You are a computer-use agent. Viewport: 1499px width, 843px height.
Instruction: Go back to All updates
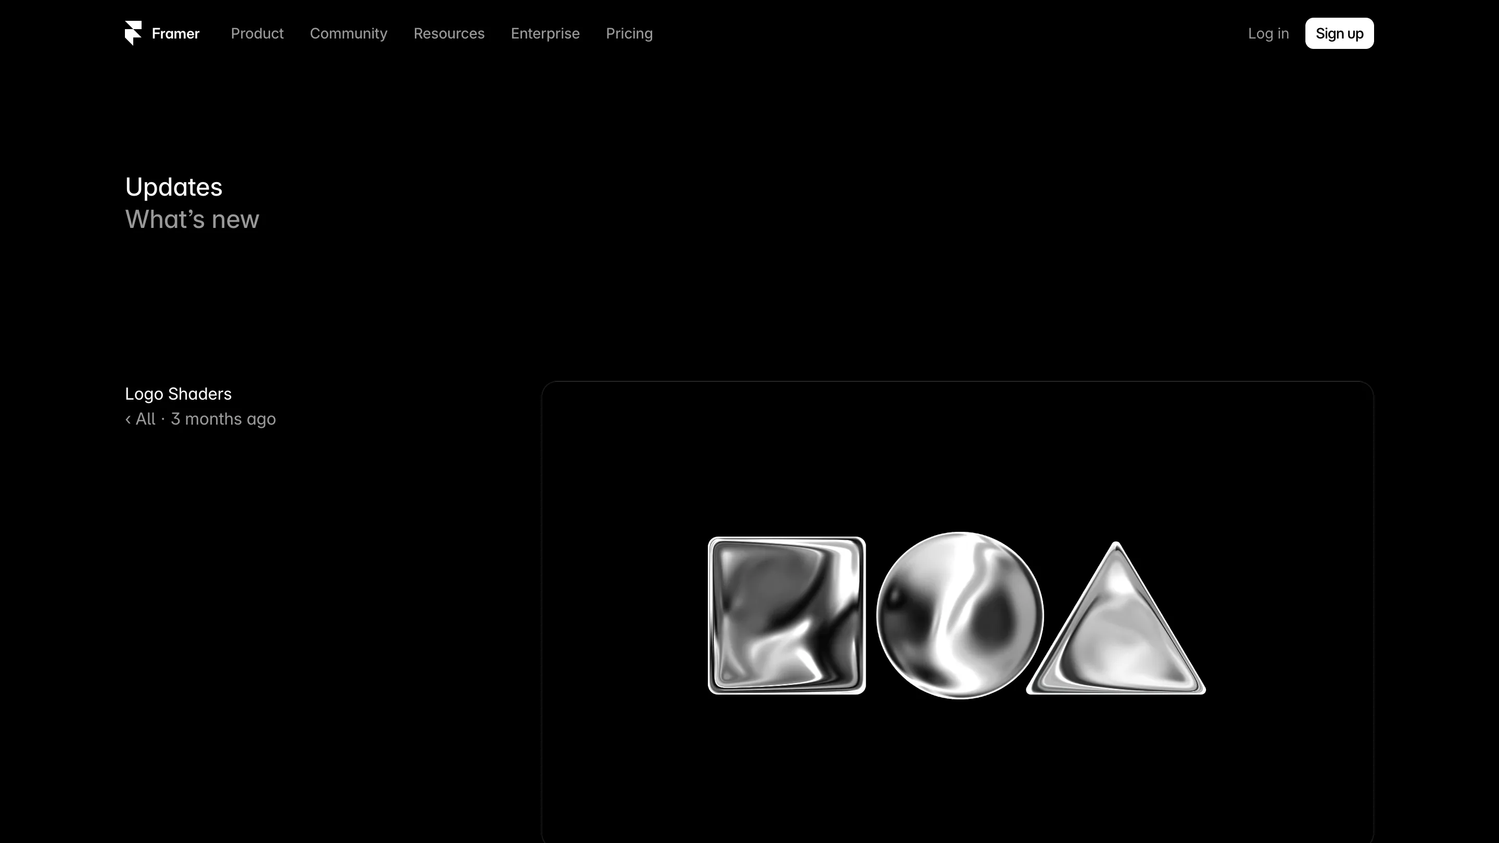click(x=146, y=419)
